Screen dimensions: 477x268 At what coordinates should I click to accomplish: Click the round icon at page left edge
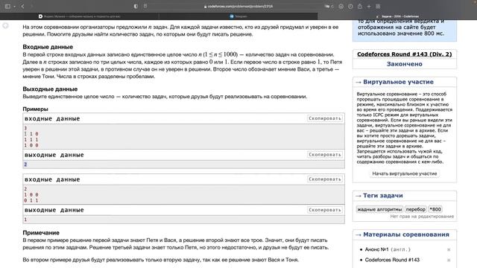(x=5, y=26)
